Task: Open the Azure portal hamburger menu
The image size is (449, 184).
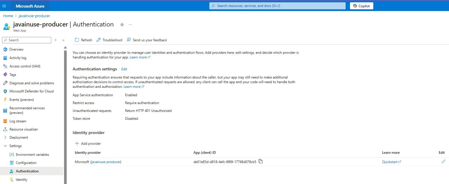Action: tap(4, 6)
